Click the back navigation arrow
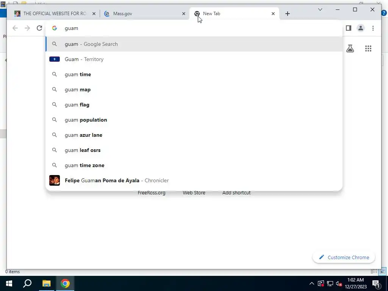The width and height of the screenshot is (388, 291). pyautogui.click(x=15, y=28)
